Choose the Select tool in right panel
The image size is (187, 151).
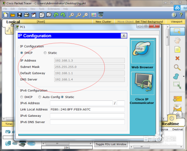pos(177,31)
